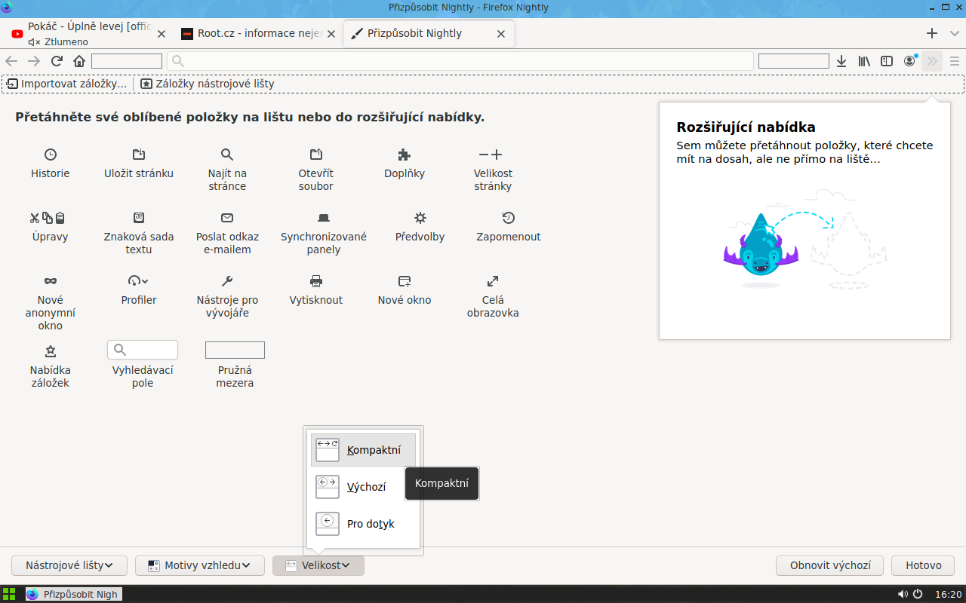Toggle the Ztlumeno mute icon on the Pokáč tab

coord(33,42)
